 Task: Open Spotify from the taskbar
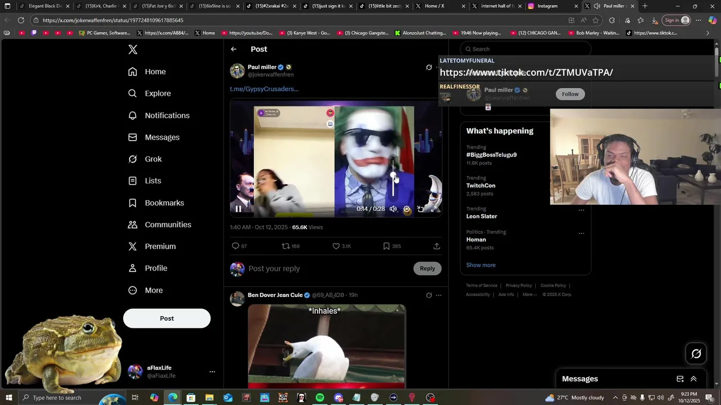[x=320, y=398]
